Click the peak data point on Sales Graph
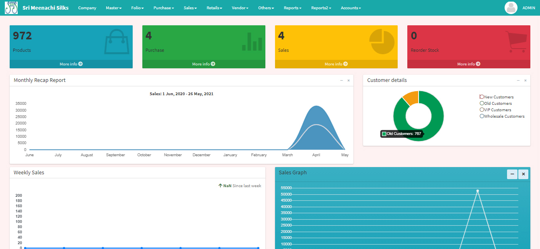 coord(478,191)
